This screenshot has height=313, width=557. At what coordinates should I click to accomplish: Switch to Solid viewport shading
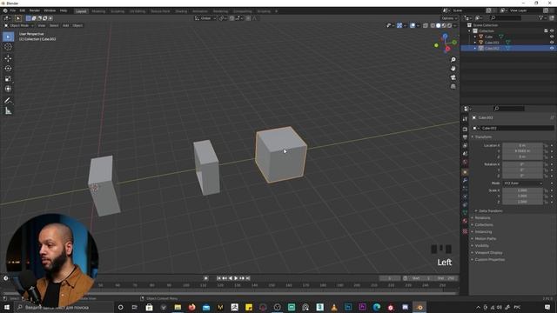tap(439, 25)
